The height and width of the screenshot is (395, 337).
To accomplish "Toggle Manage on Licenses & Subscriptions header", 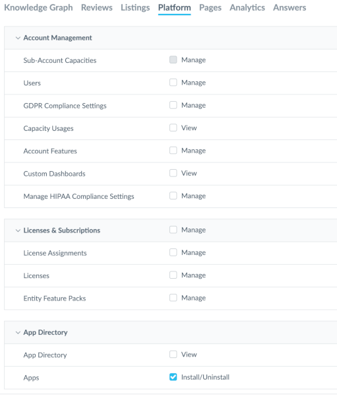I will coord(173,230).
